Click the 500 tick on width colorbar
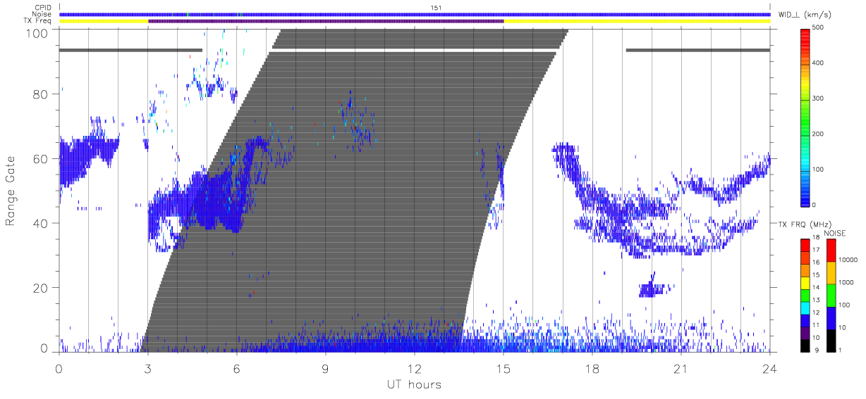The width and height of the screenshot is (866, 399). click(819, 27)
